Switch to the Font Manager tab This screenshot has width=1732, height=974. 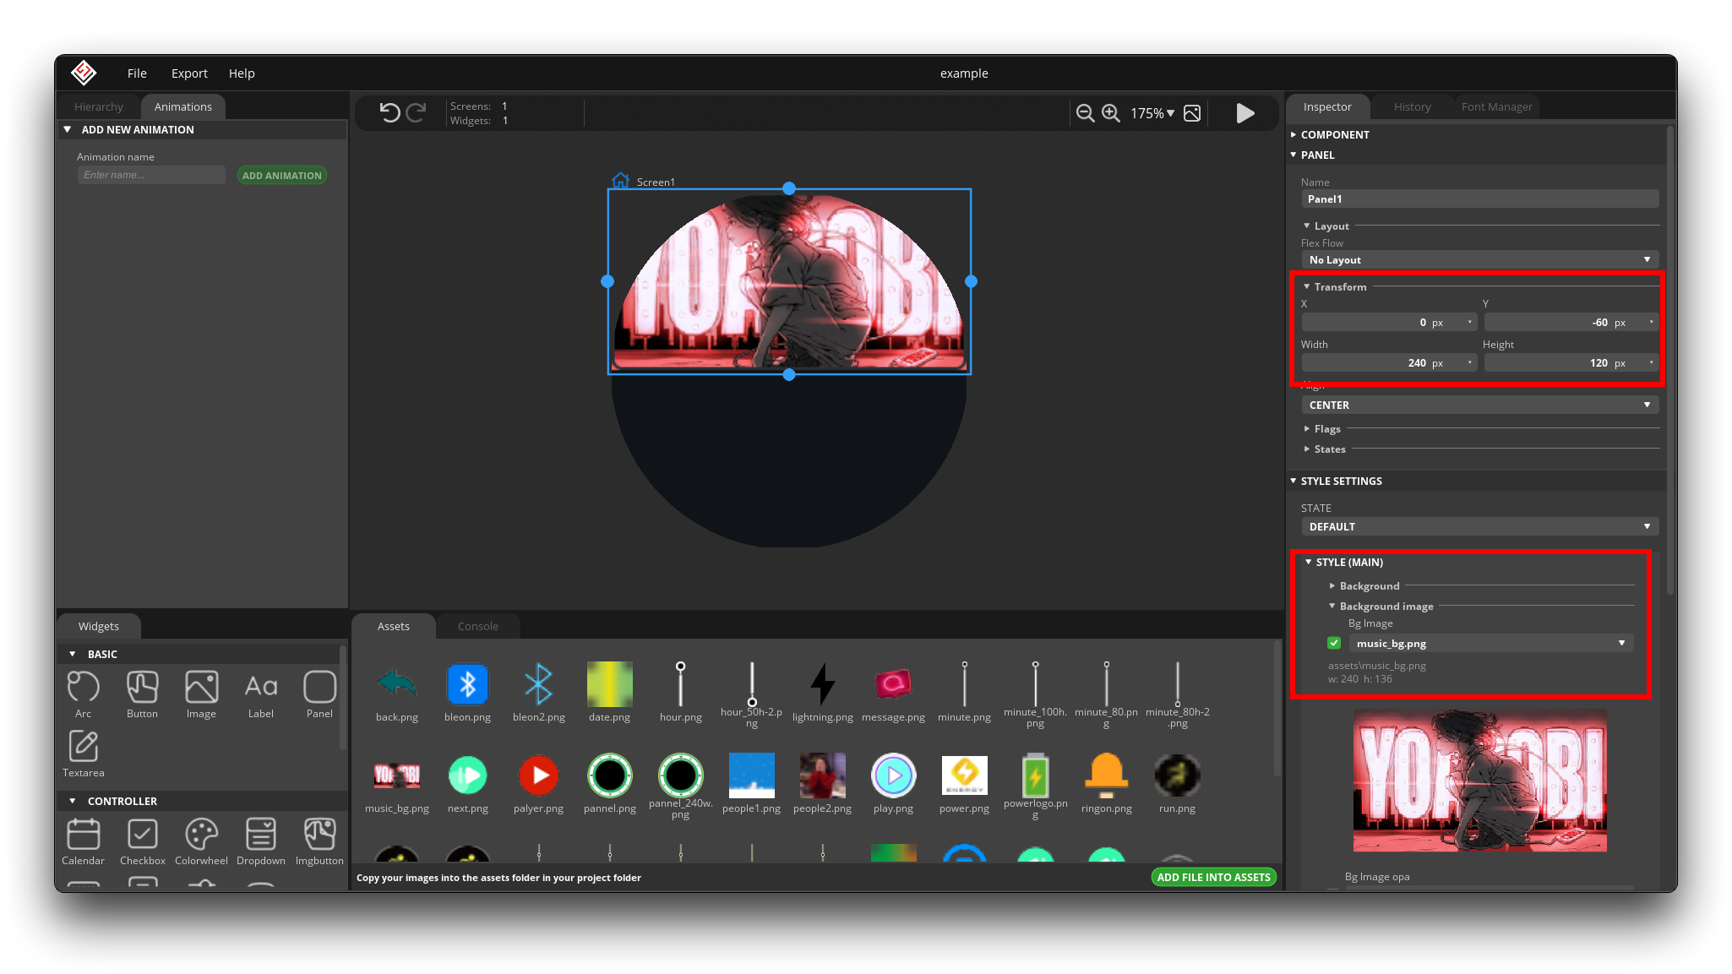1496,106
